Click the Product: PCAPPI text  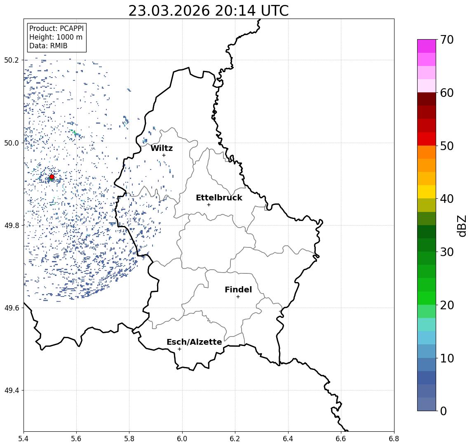pos(56,28)
